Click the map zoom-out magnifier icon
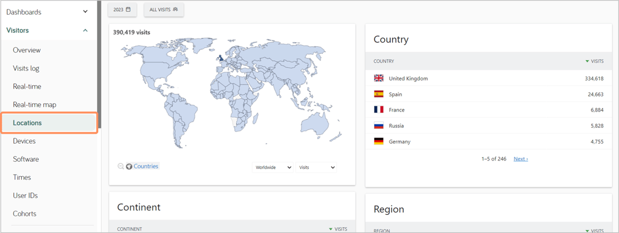Viewport: 619px width, 233px height. 121,166
